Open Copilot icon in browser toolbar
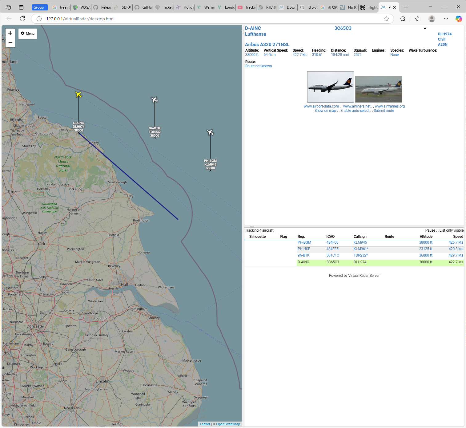The image size is (466, 428). [x=459, y=19]
